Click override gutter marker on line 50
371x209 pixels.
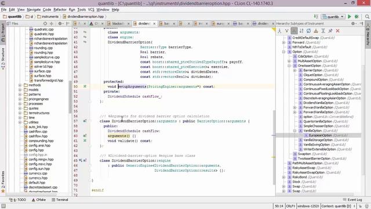click(85, 87)
